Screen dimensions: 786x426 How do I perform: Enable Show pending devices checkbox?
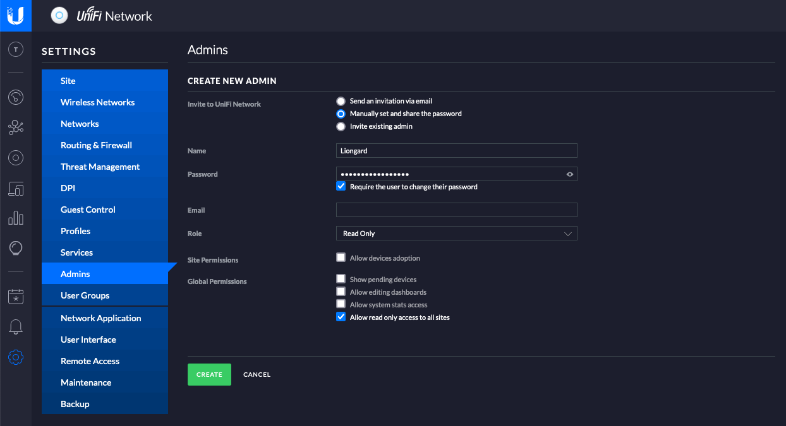coord(341,279)
